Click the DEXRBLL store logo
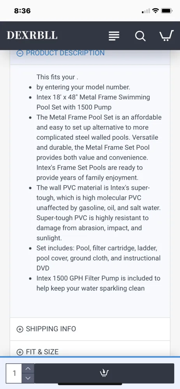The width and height of the screenshot is (180, 389). 32,35
